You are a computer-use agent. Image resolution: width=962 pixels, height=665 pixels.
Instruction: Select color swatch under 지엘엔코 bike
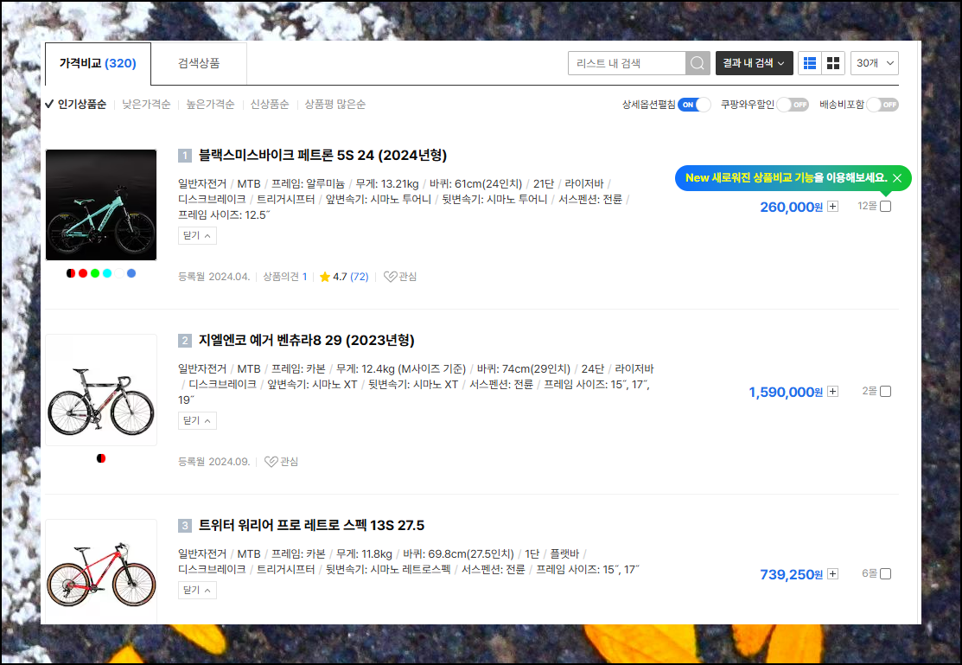click(x=101, y=458)
